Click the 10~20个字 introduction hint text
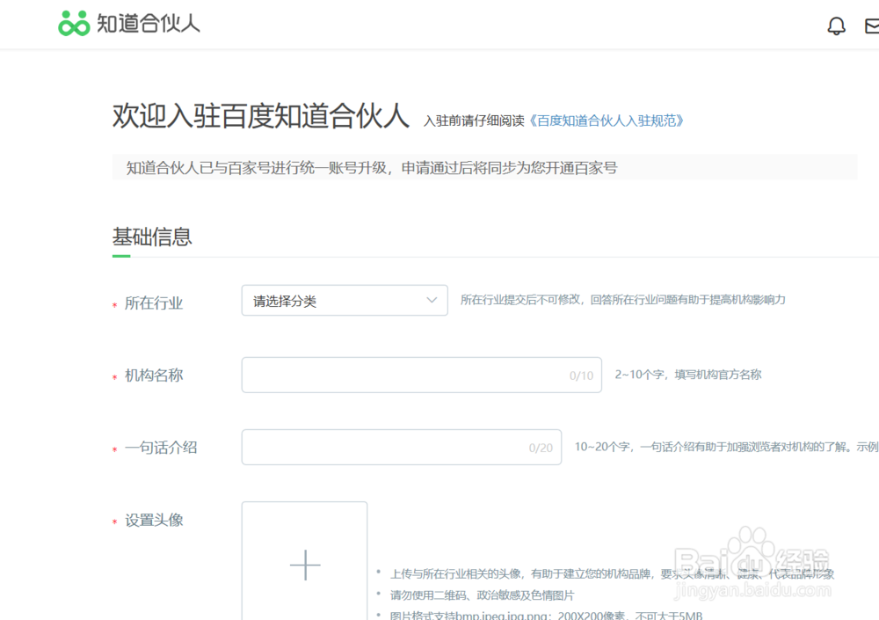The image size is (879, 620). pyautogui.click(x=727, y=447)
